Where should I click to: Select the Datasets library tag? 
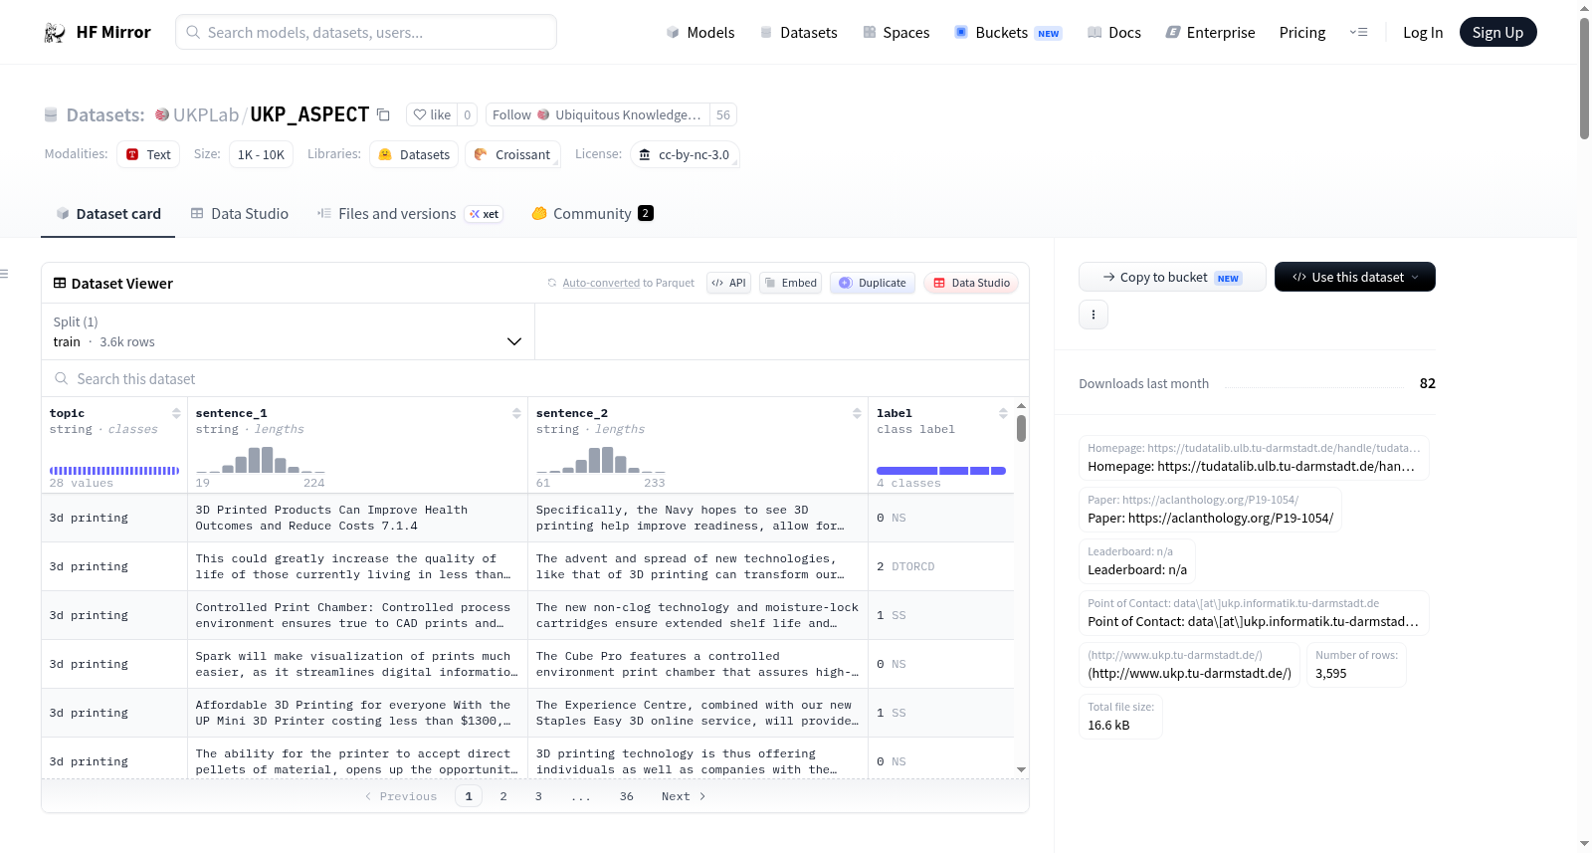click(415, 154)
